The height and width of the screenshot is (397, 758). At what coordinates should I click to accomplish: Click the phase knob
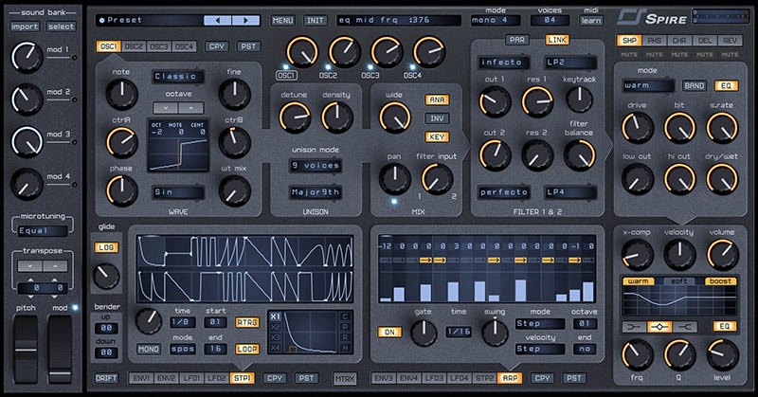(122, 190)
